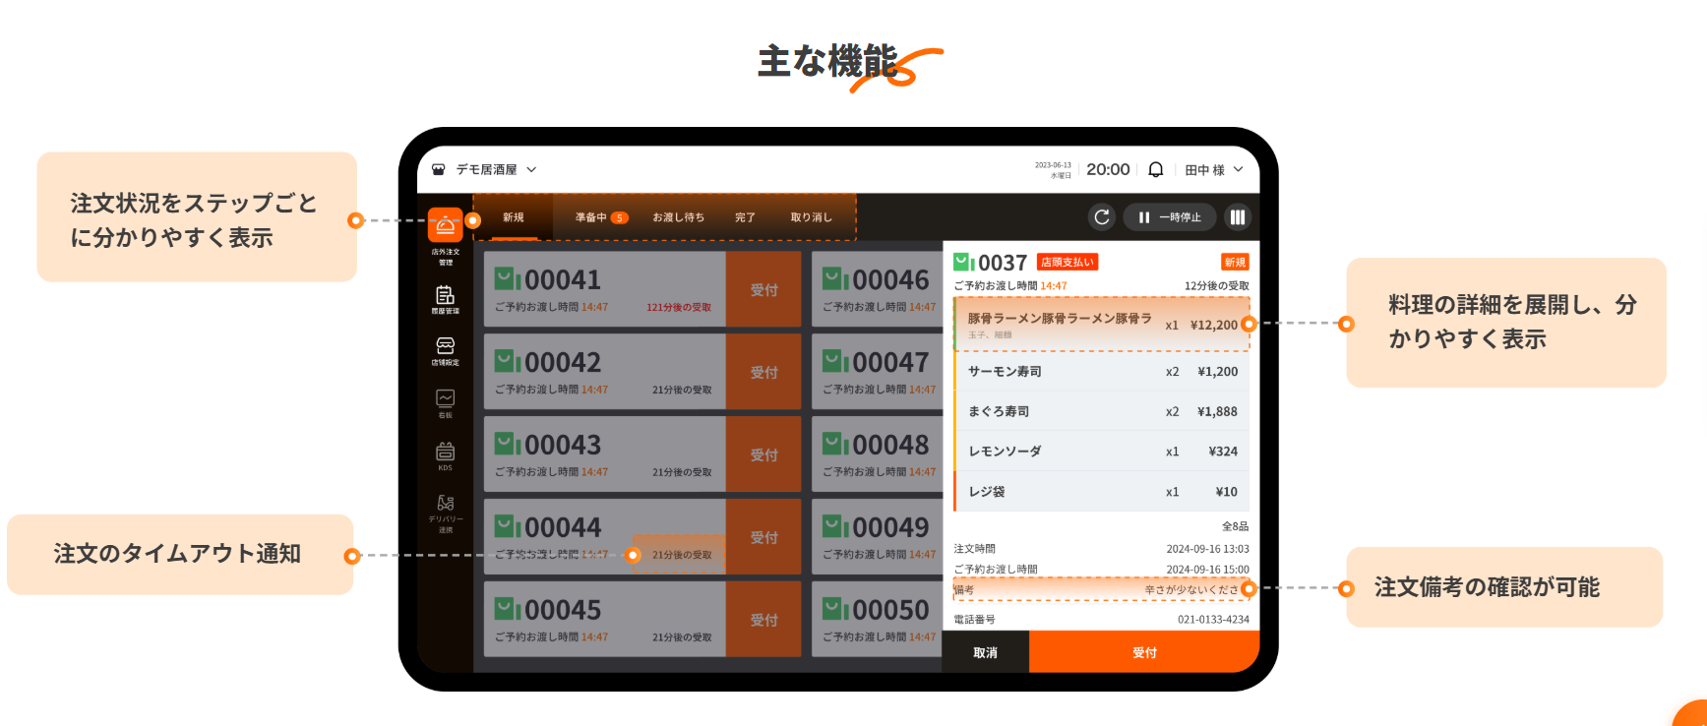The height and width of the screenshot is (726, 1707).
Task: Click the green bag icon on order 00050
Action: click(835, 610)
